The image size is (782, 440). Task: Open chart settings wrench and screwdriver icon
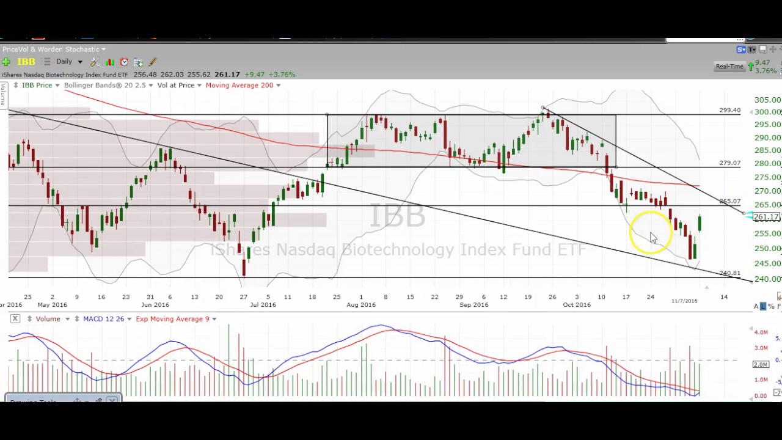point(95,62)
